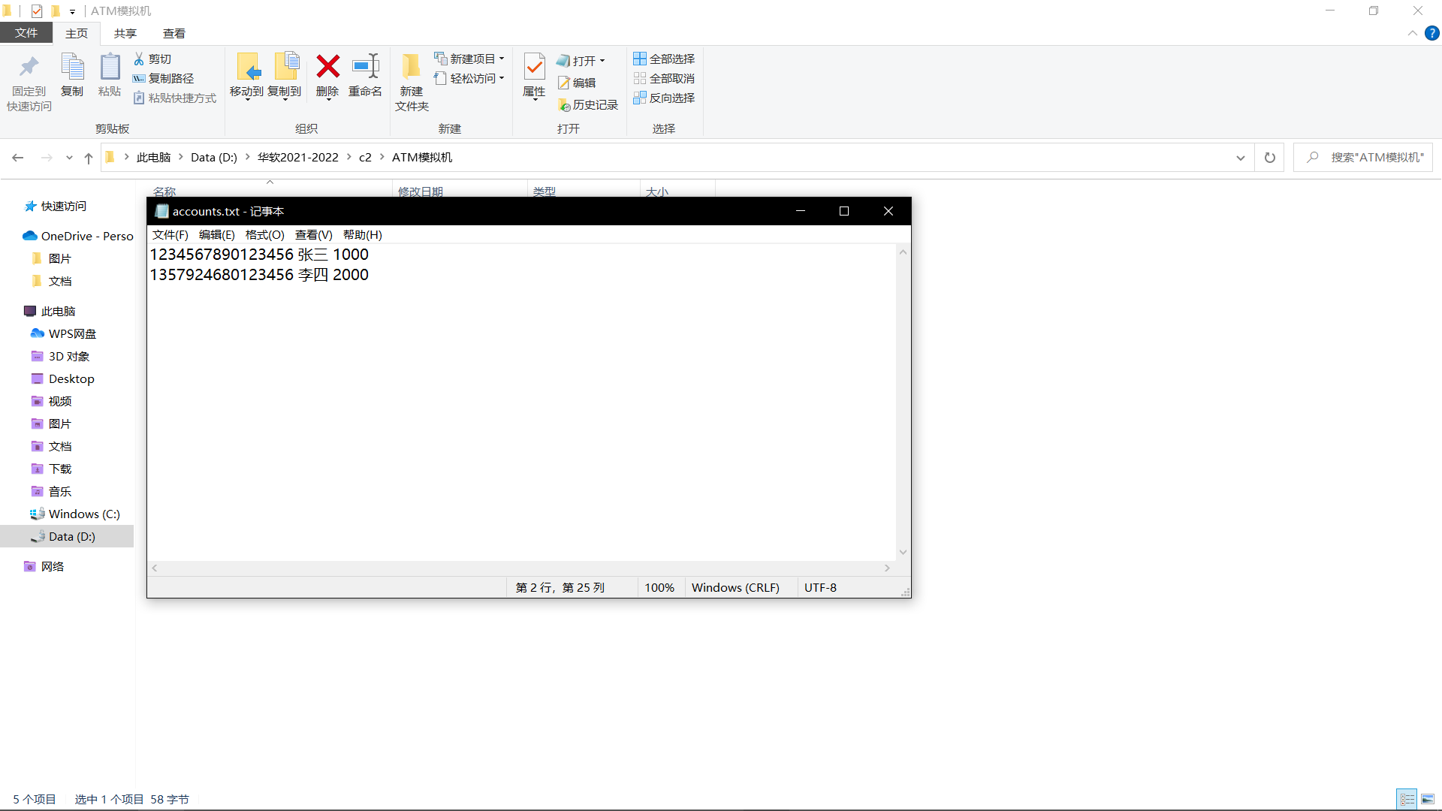Image resolution: width=1442 pixels, height=811 pixels.
Task: Click Select None (全部取消)
Action: coord(664,78)
